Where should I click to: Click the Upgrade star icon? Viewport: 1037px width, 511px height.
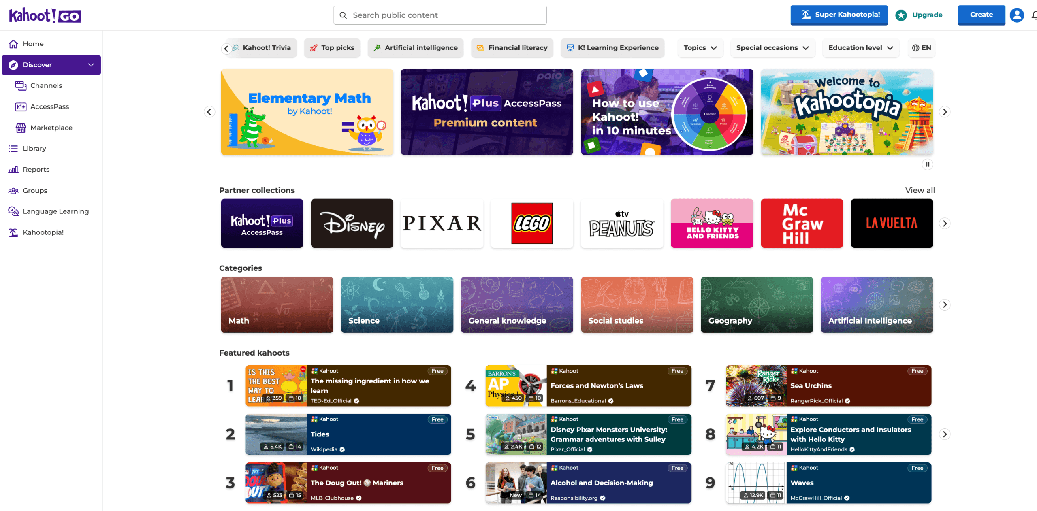(901, 15)
